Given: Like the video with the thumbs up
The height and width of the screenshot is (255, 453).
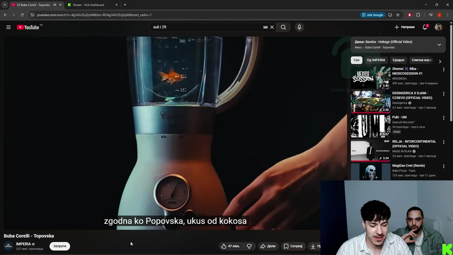Looking at the screenshot, I should (x=230, y=246).
